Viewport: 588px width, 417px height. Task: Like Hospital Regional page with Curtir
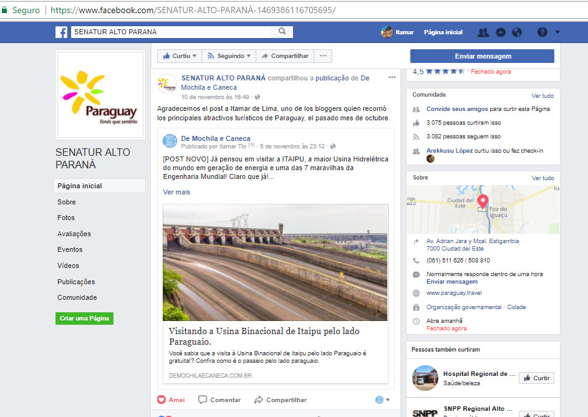point(536,378)
